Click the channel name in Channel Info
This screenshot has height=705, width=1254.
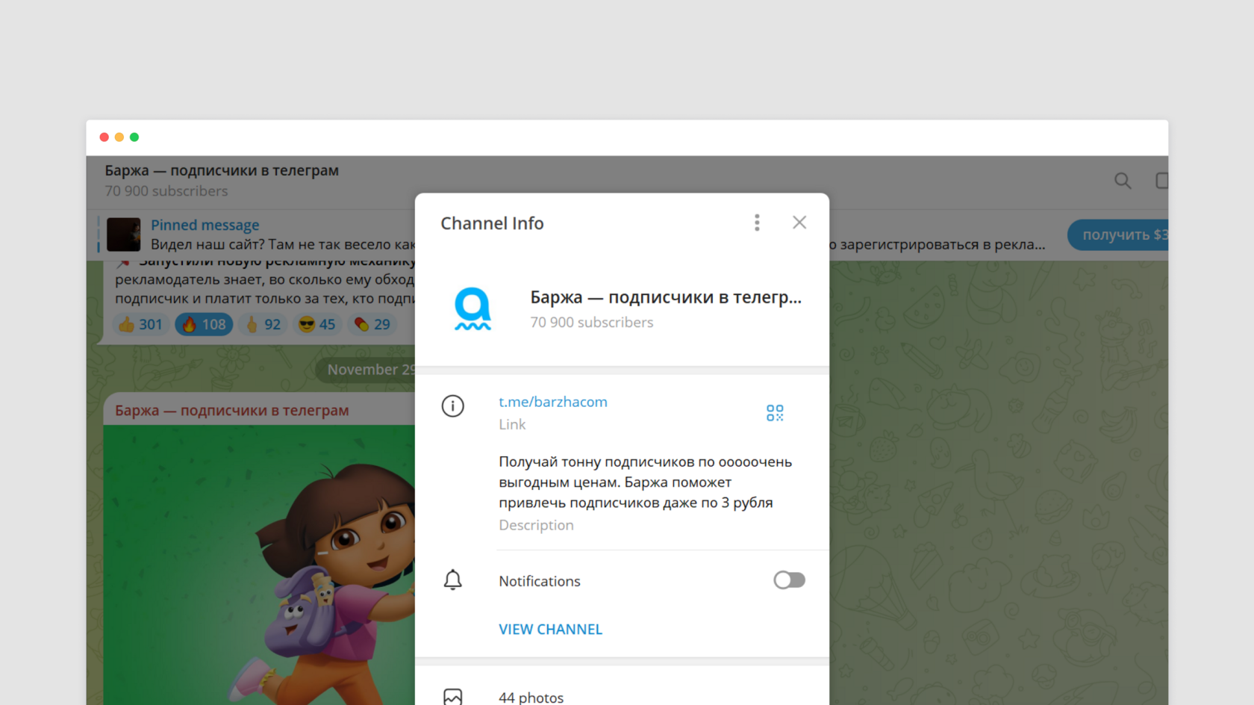coord(666,297)
